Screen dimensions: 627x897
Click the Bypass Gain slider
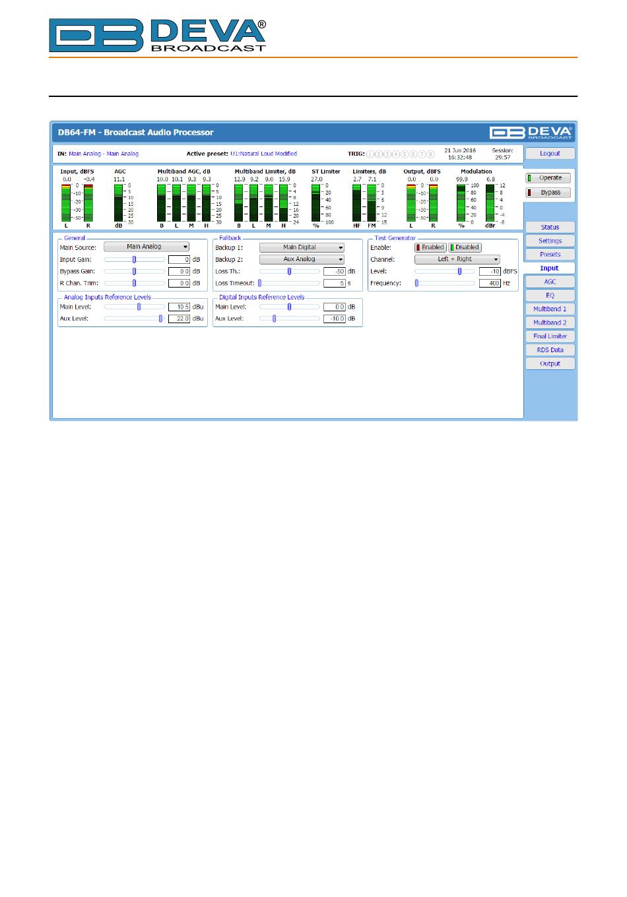135,271
